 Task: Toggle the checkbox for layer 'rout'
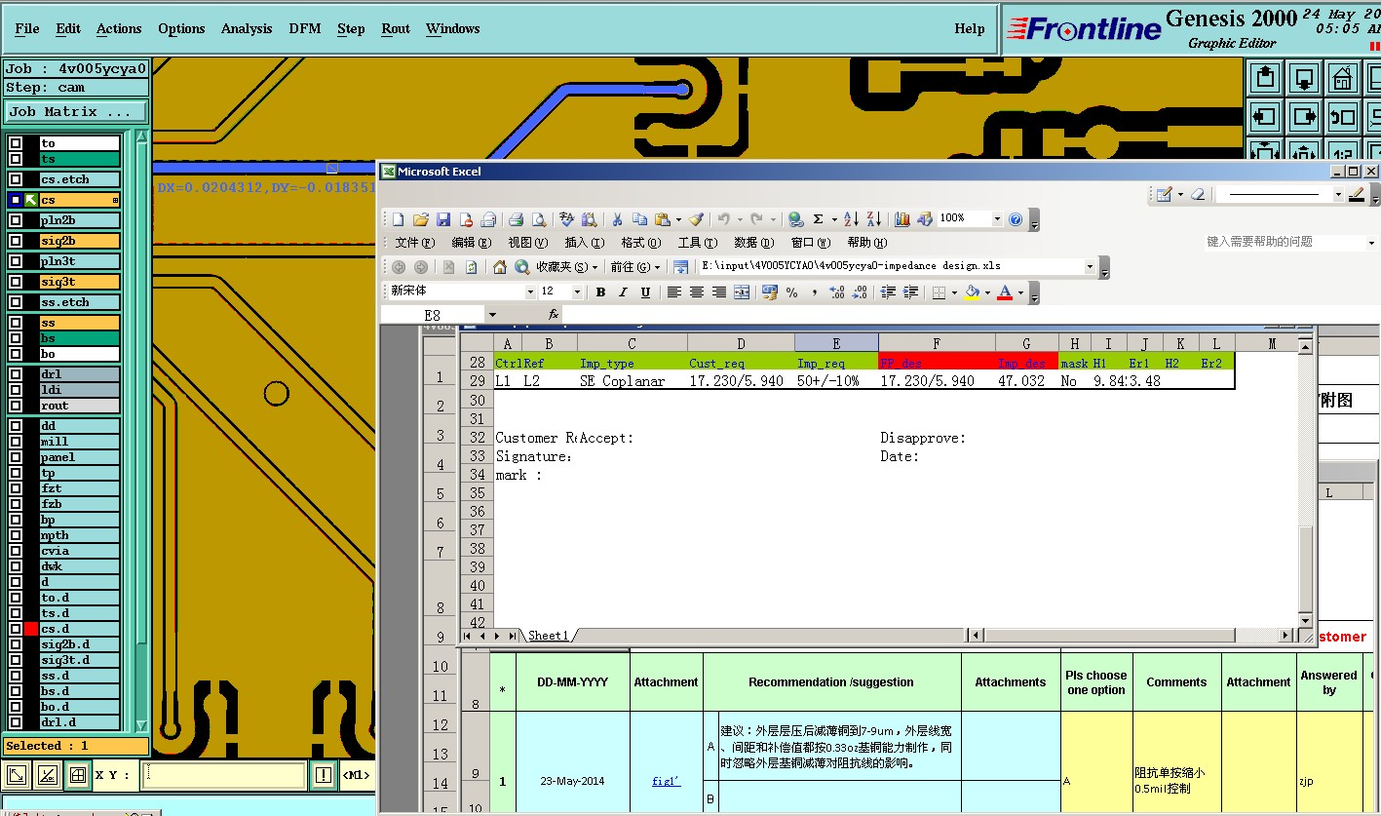(16, 406)
